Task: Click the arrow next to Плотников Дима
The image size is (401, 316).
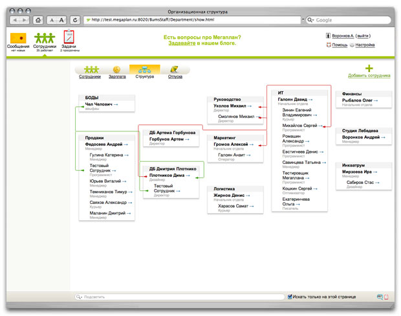Action: [x=188, y=175]
